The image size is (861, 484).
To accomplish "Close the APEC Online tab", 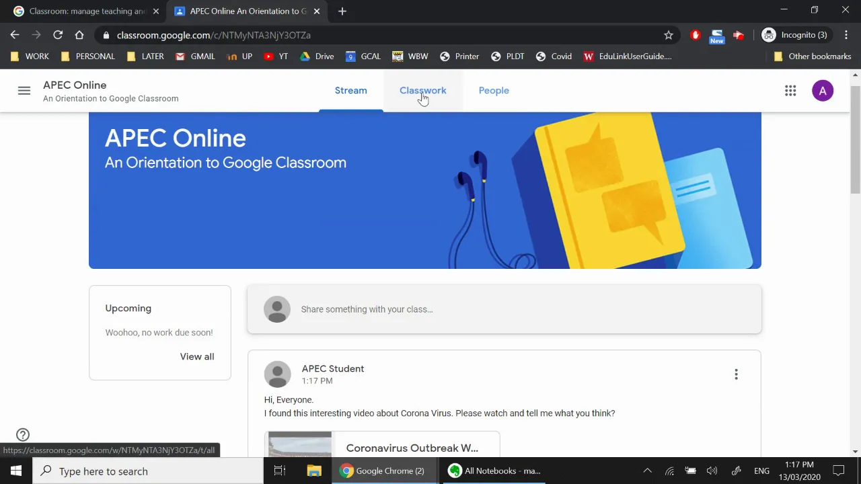I will click(x=317, y=11).
